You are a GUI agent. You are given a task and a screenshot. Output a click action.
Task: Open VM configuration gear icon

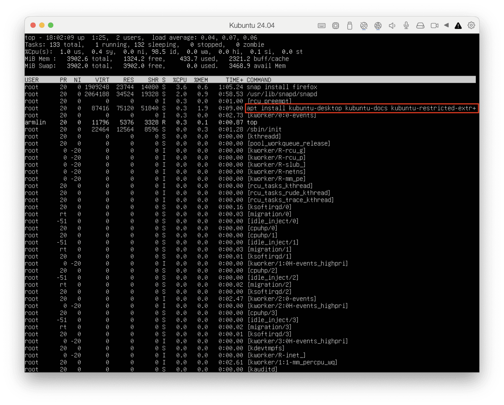(471, 26)
